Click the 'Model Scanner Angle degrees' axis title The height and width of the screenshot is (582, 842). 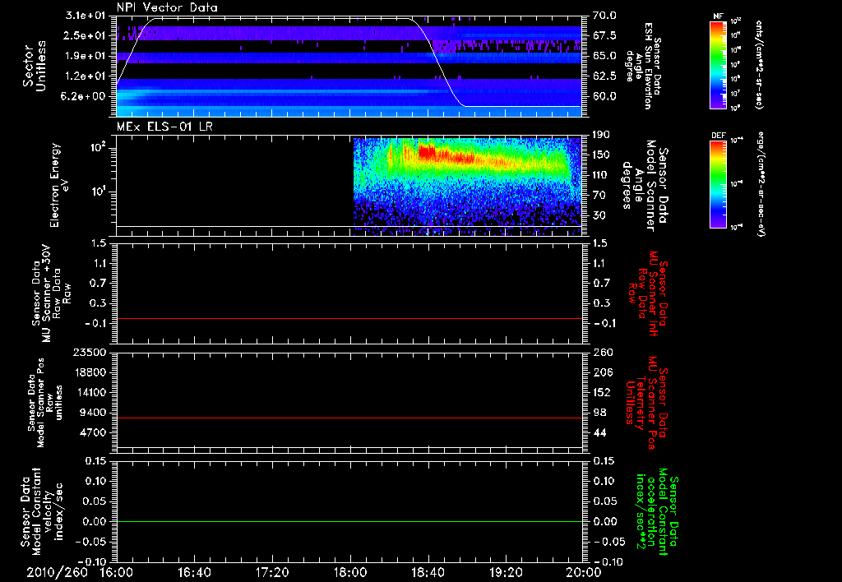tap(645, 185)
